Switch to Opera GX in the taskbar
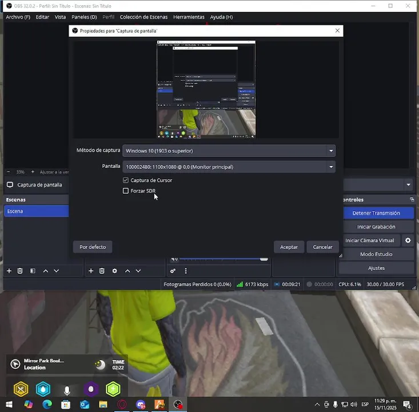Image resolution: width=419 pixels, height=412 pixels. tap(122, 404)
